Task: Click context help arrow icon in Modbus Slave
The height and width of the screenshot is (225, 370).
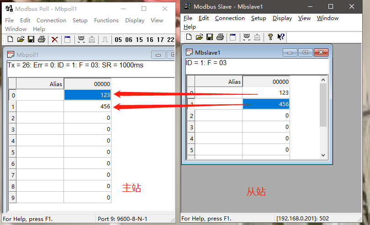Action: tap(281, 37)
